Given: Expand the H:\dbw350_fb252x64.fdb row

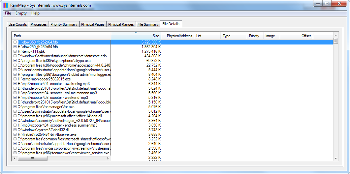Looking at the screenshot, I should click(x=15, y=42).
